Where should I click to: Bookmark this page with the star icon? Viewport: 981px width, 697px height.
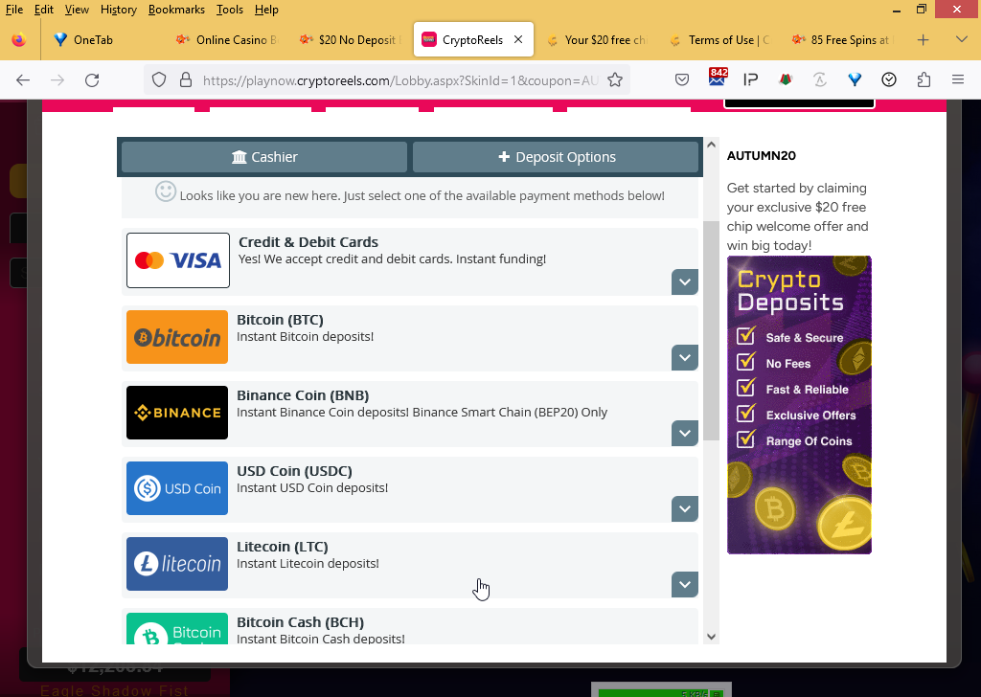(x=615, y=80)
